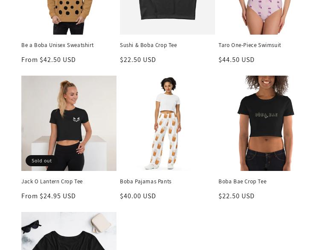Open Taro One-Piece Swimsuit product link
Screen dimensions: 335x250
(x=250, y=45)
